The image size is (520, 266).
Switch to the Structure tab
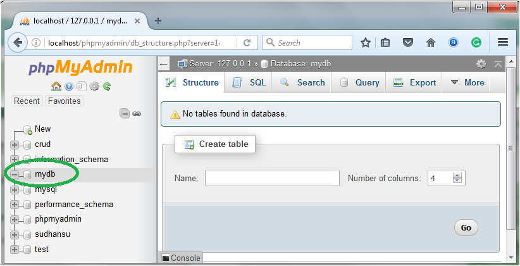(192, 83)
